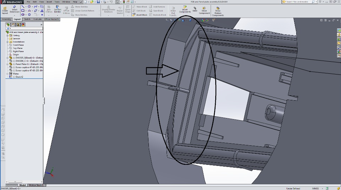Image resolution: width=341 pixels, height=190 pixels.
Task: Click Linear Sketch Pattern tool
Action: tap(83, 11)
